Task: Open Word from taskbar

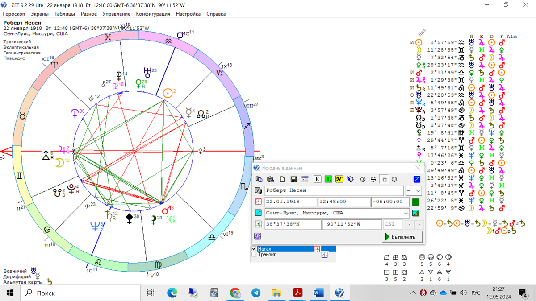Action: 318,293
